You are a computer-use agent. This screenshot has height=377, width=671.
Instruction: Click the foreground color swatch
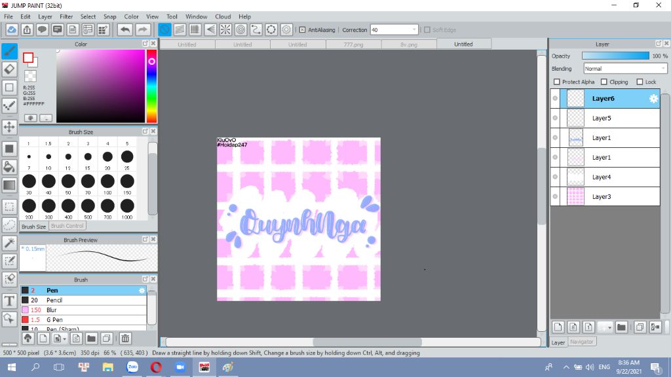(28, 58)
